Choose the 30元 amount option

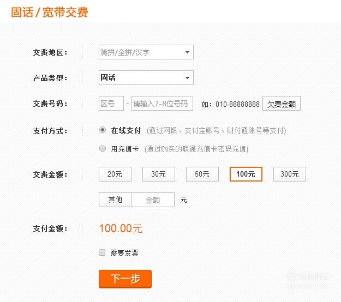(159, 174)
